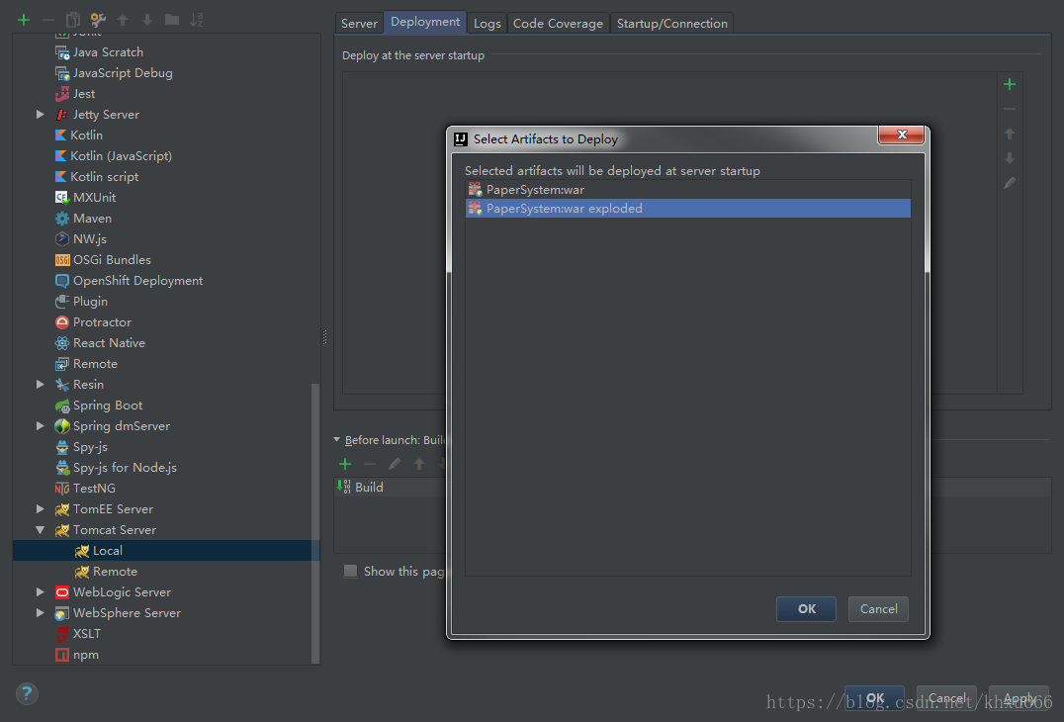The height and width of the screenshot is (722, 1064).
Task: Add deployment artifact with green plus
Action: pyautogui.click(x=1009, y=84)
